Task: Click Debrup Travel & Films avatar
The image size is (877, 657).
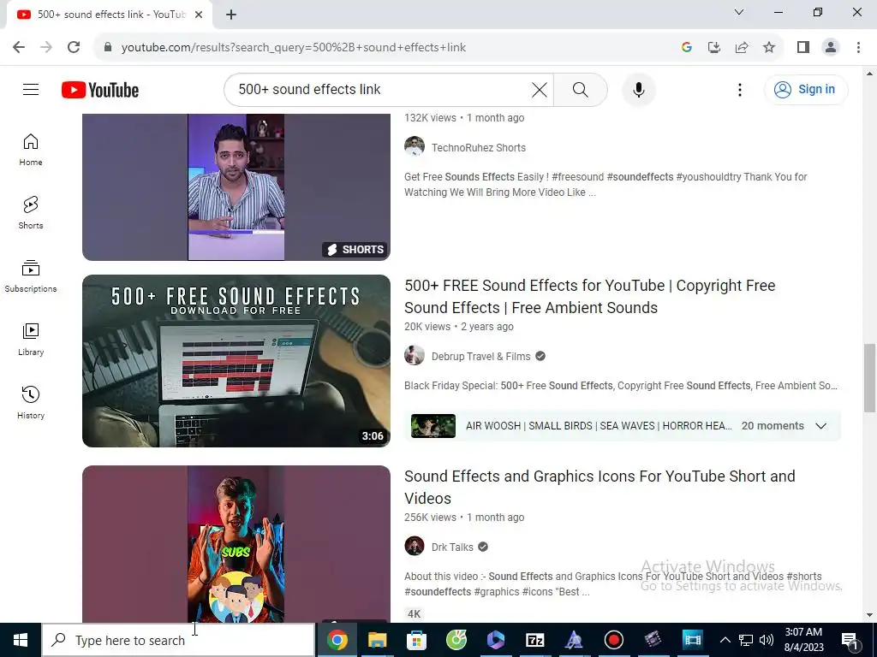Action: tap(415, 355)
